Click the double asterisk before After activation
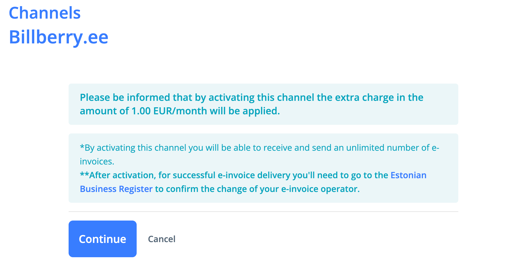 point(84,175)
